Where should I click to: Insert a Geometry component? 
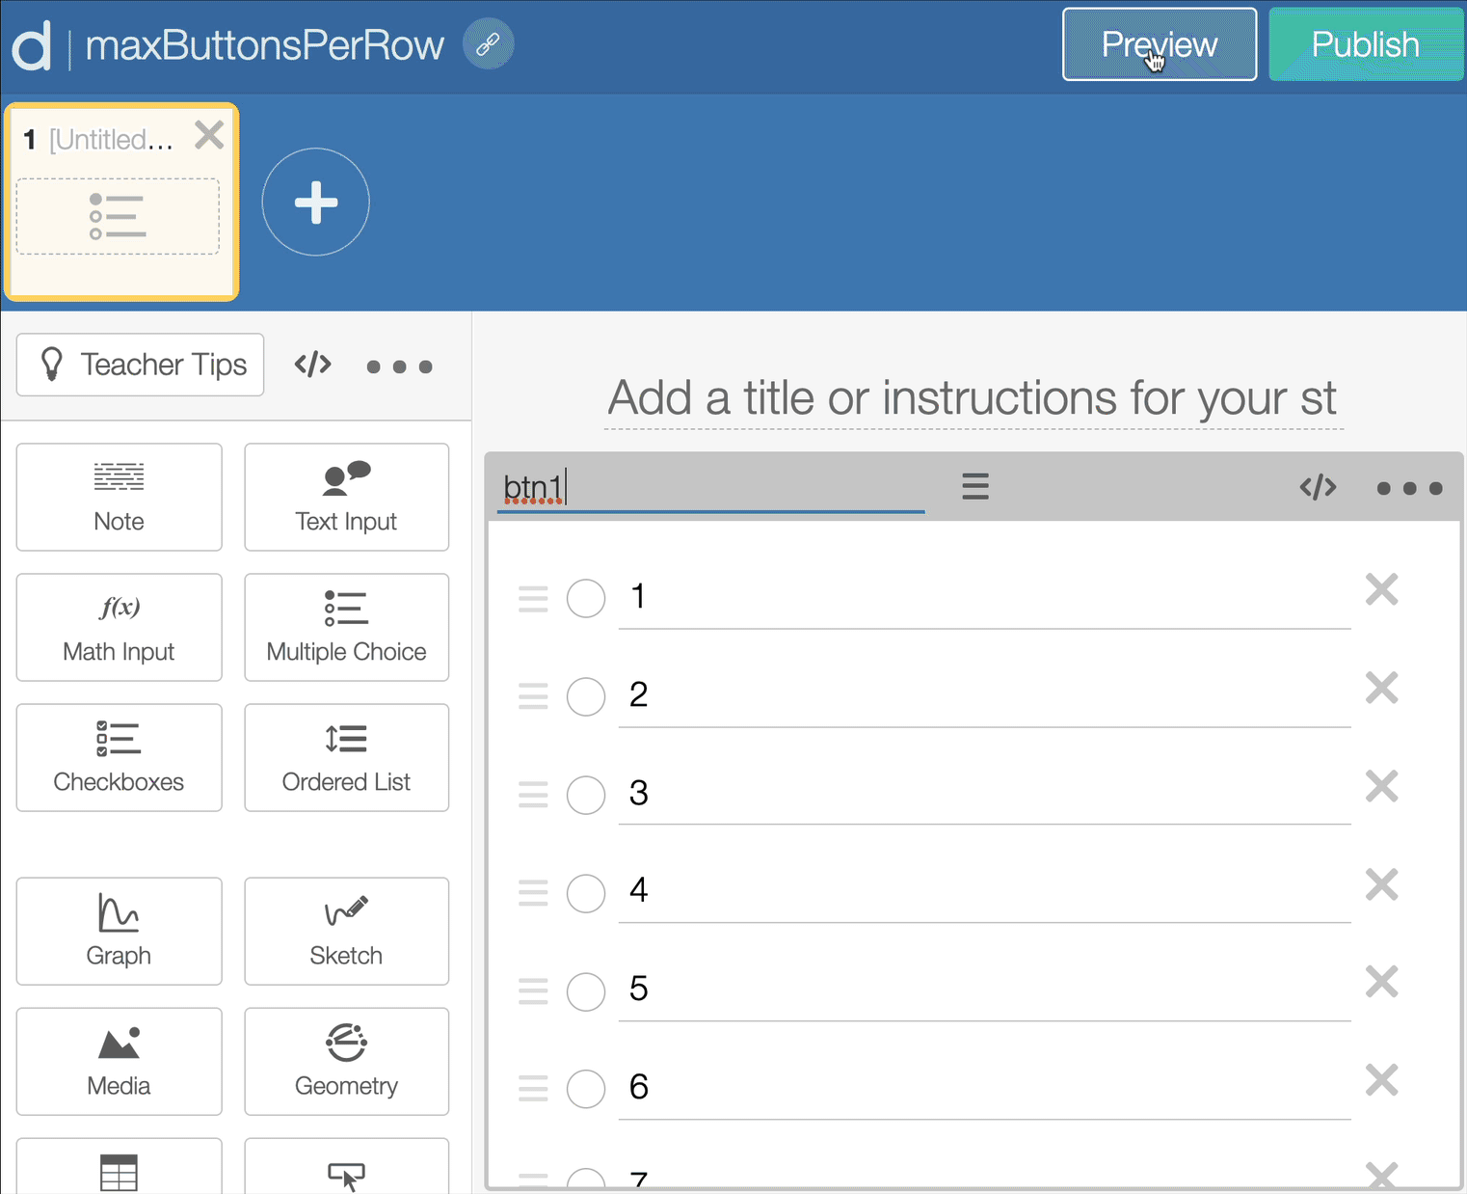[346, 1061]
